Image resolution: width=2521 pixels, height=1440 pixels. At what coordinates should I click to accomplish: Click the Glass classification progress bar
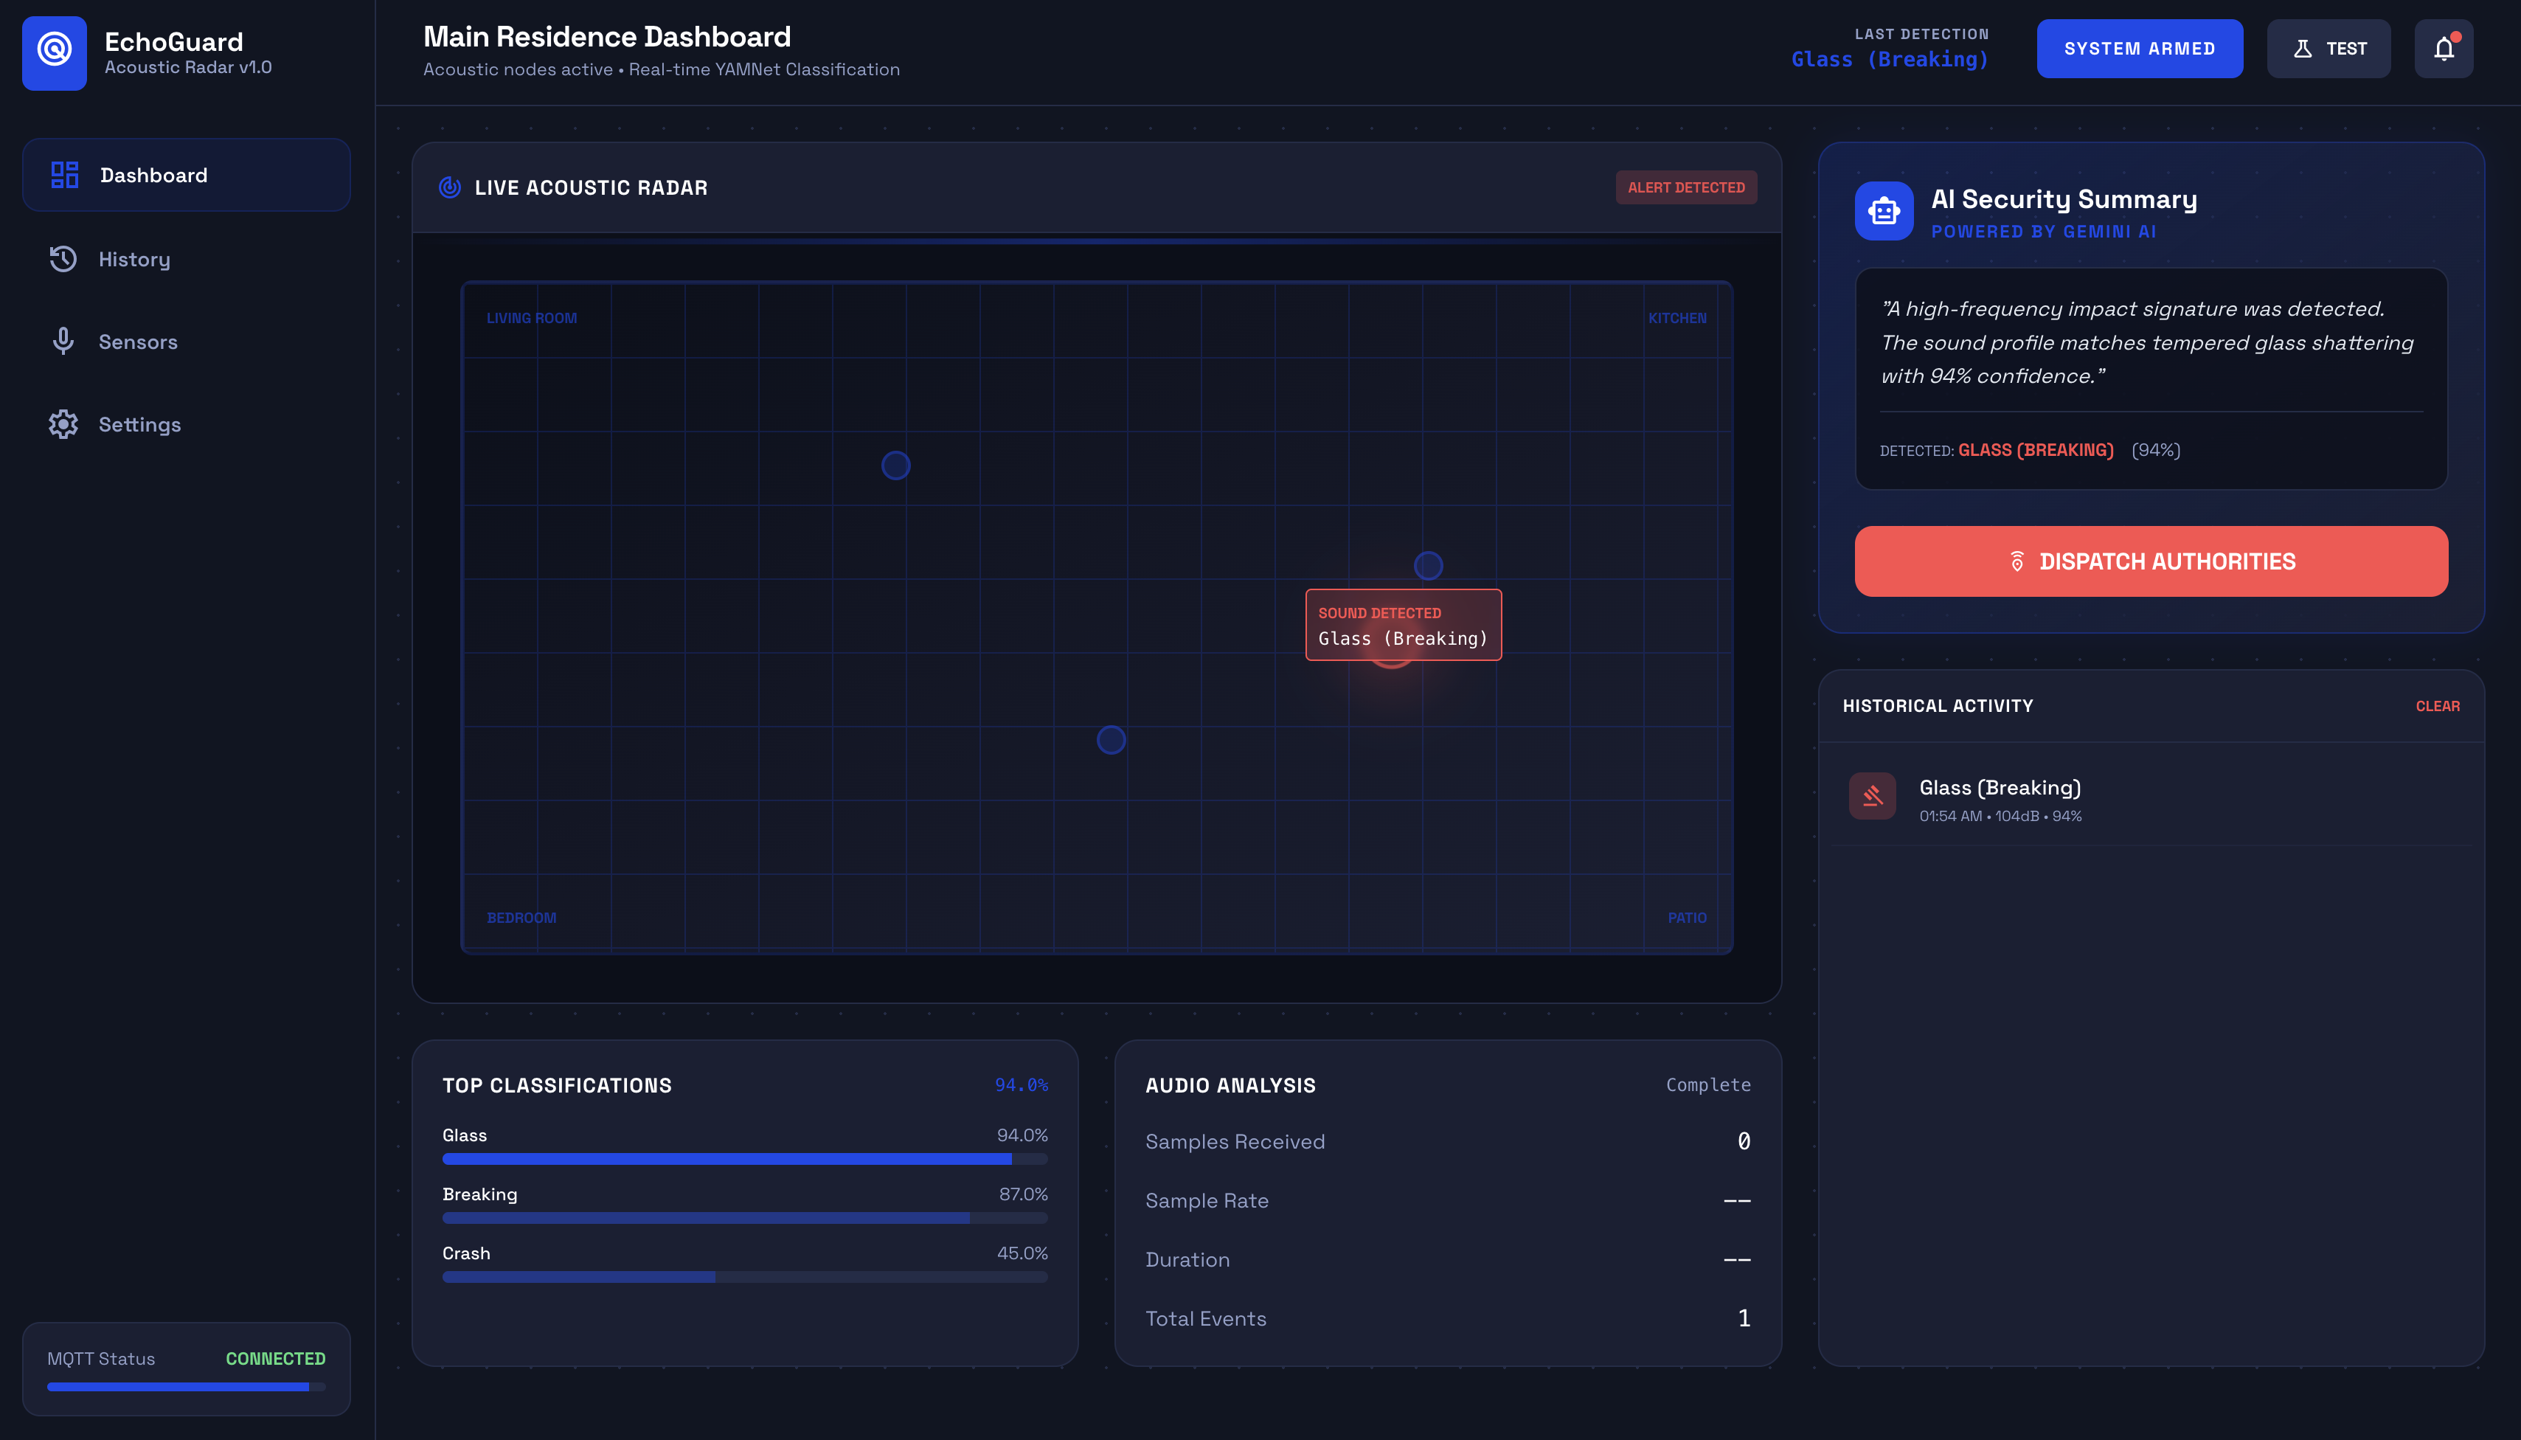744,1158
